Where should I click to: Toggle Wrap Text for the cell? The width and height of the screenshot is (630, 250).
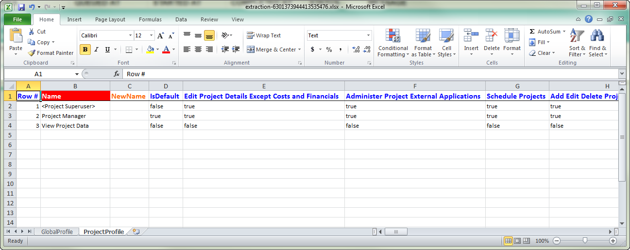(x=264, y=35)
